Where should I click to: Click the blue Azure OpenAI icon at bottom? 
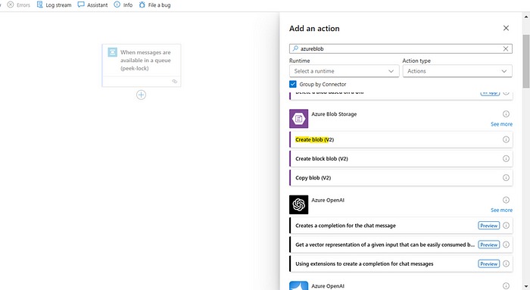299,285
